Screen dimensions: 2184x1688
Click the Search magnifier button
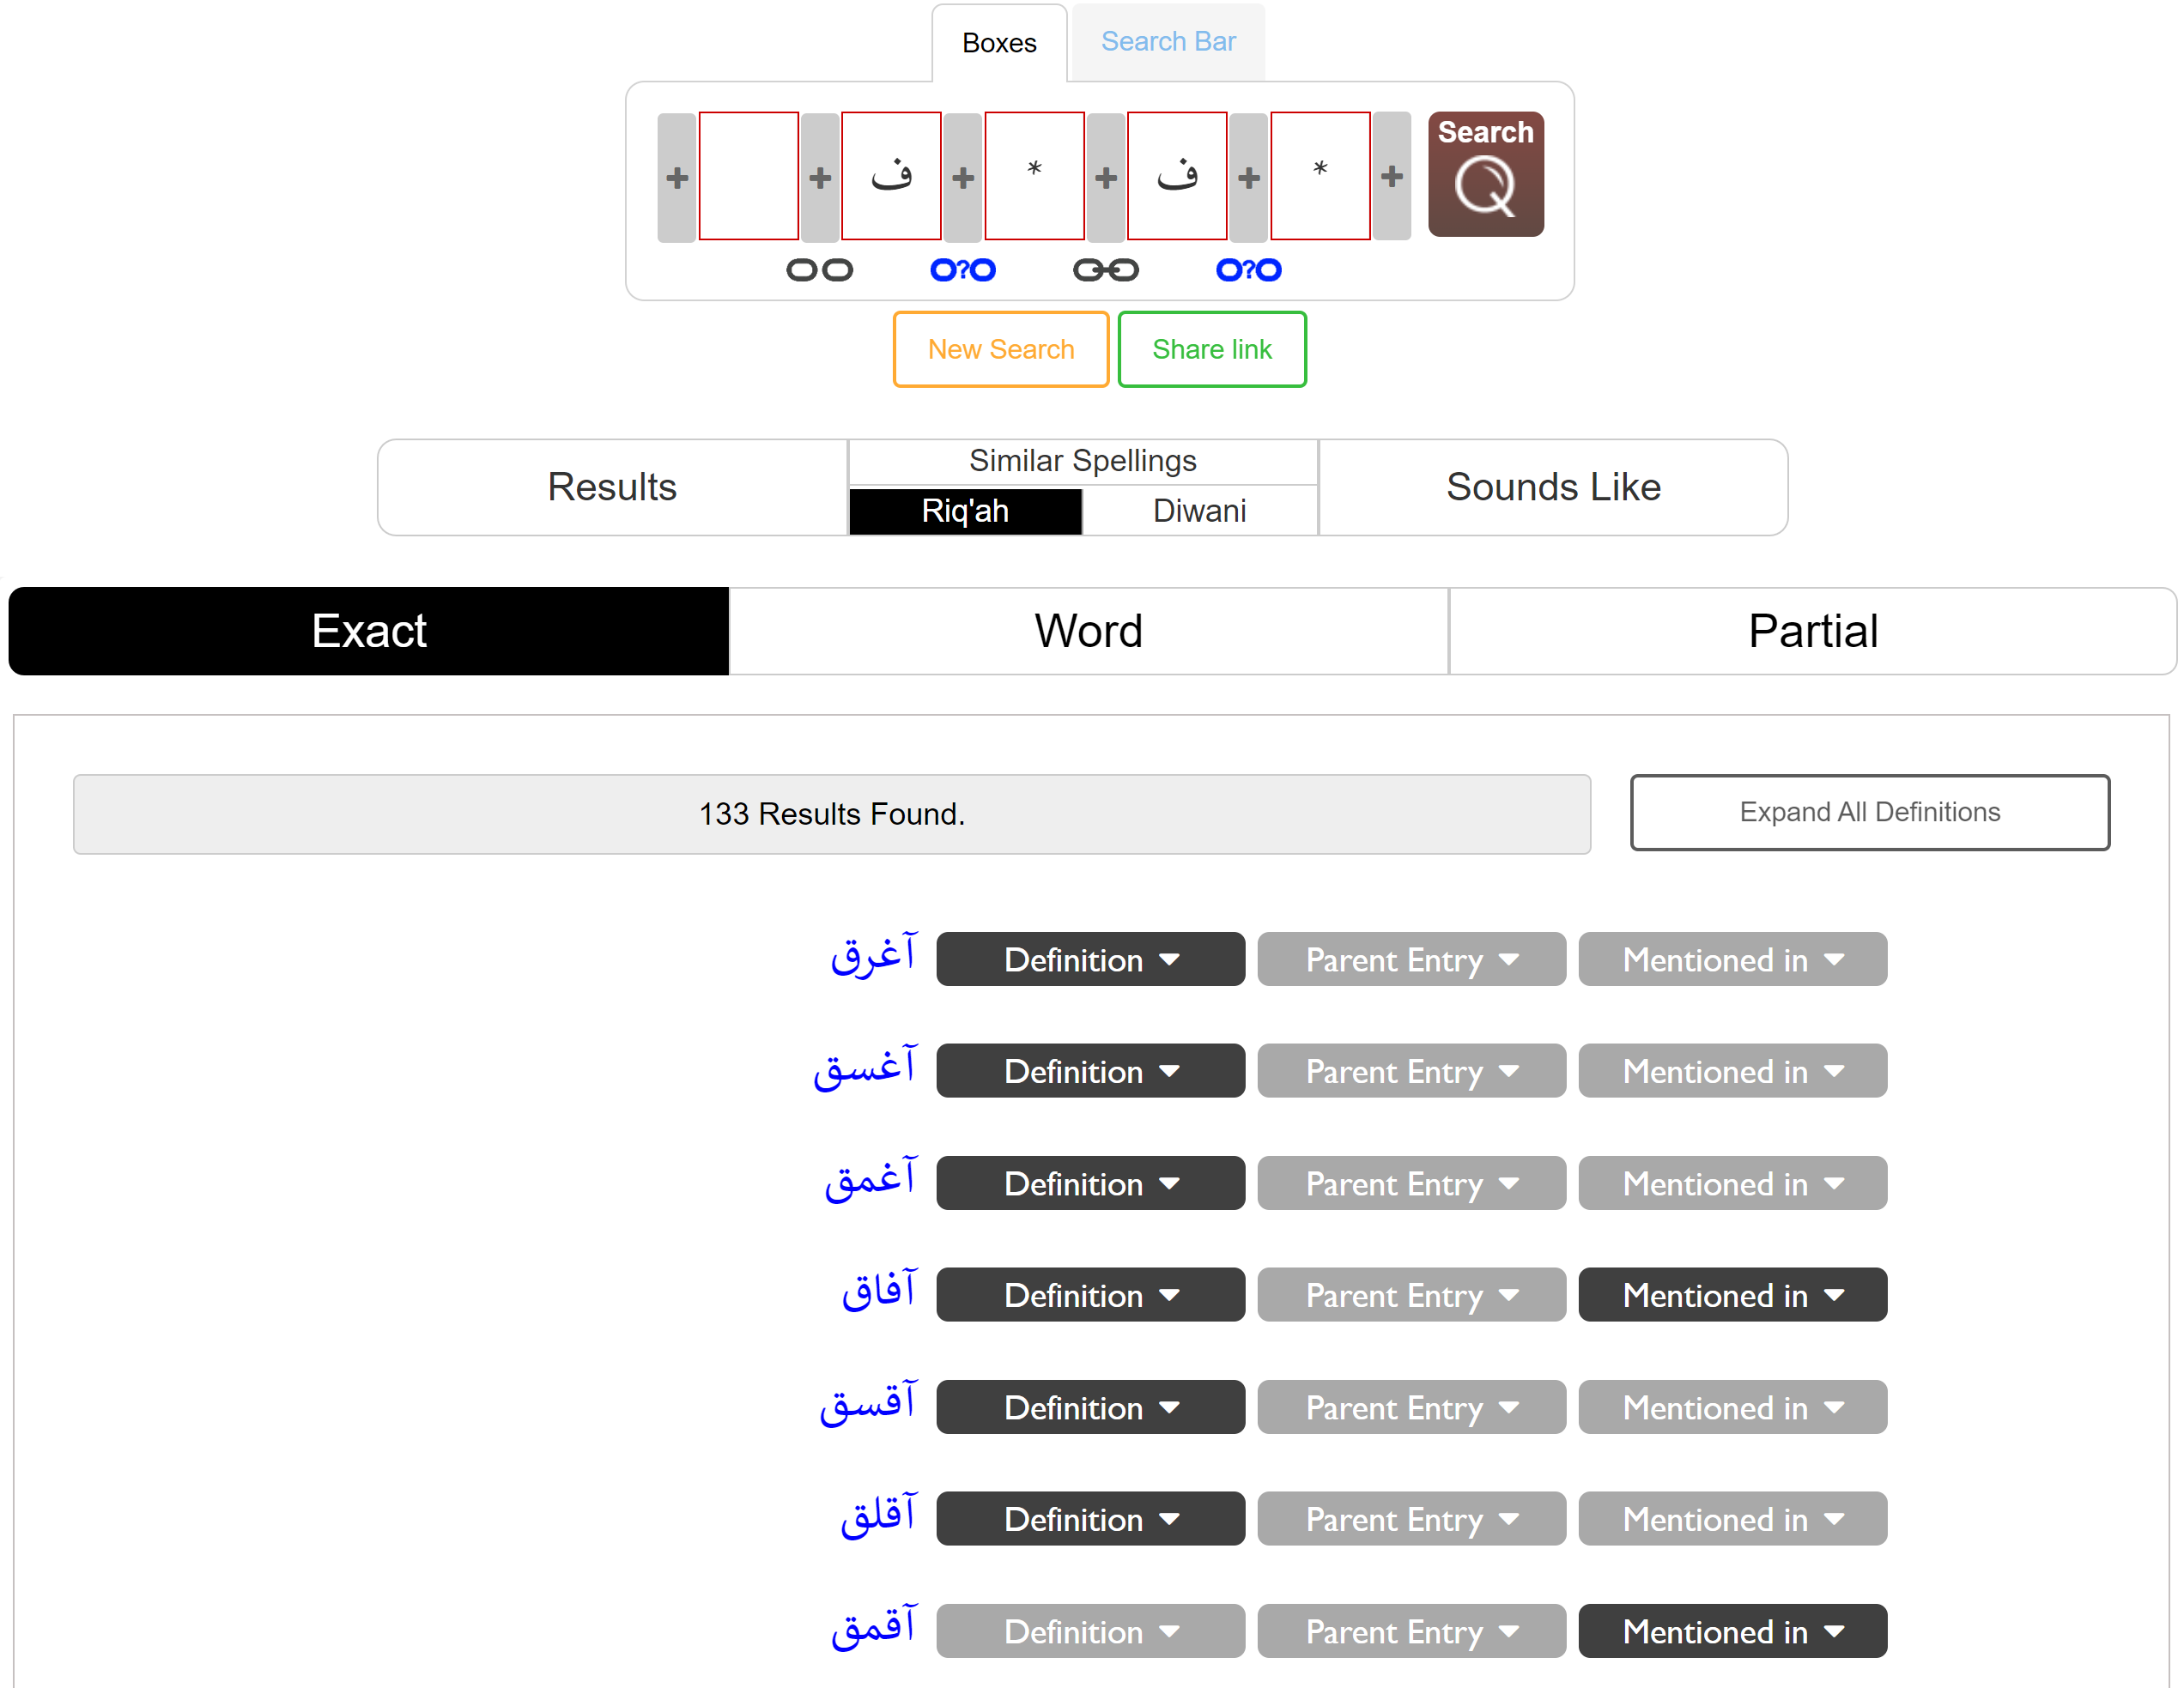pos(1485,174)
